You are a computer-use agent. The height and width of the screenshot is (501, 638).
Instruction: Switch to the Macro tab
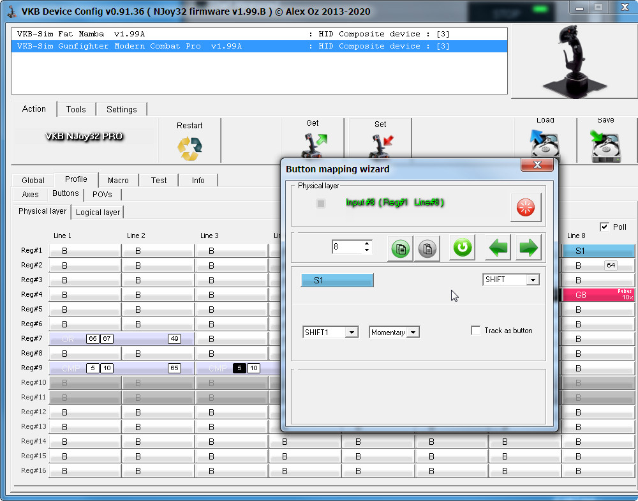(x=118, y=181)
